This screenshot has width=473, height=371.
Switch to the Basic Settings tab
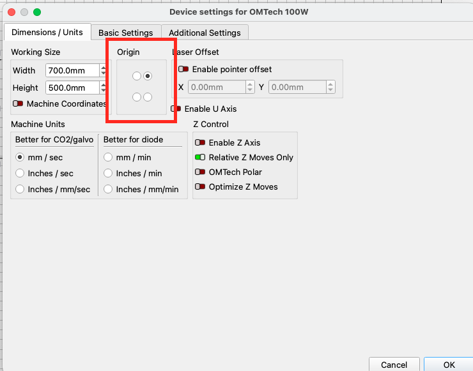coord(125,33)
